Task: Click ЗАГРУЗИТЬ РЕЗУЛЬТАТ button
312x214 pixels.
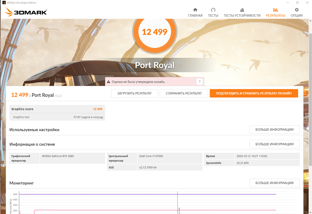Action: [x=135, y=93]
